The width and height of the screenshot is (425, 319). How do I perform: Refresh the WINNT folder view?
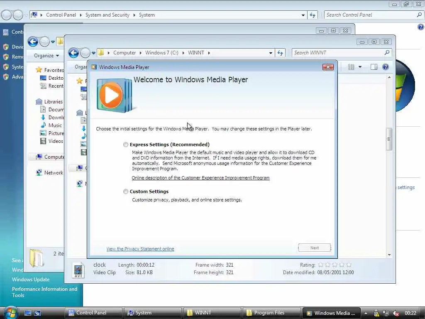pyautogui.click(x=280, y=53)
